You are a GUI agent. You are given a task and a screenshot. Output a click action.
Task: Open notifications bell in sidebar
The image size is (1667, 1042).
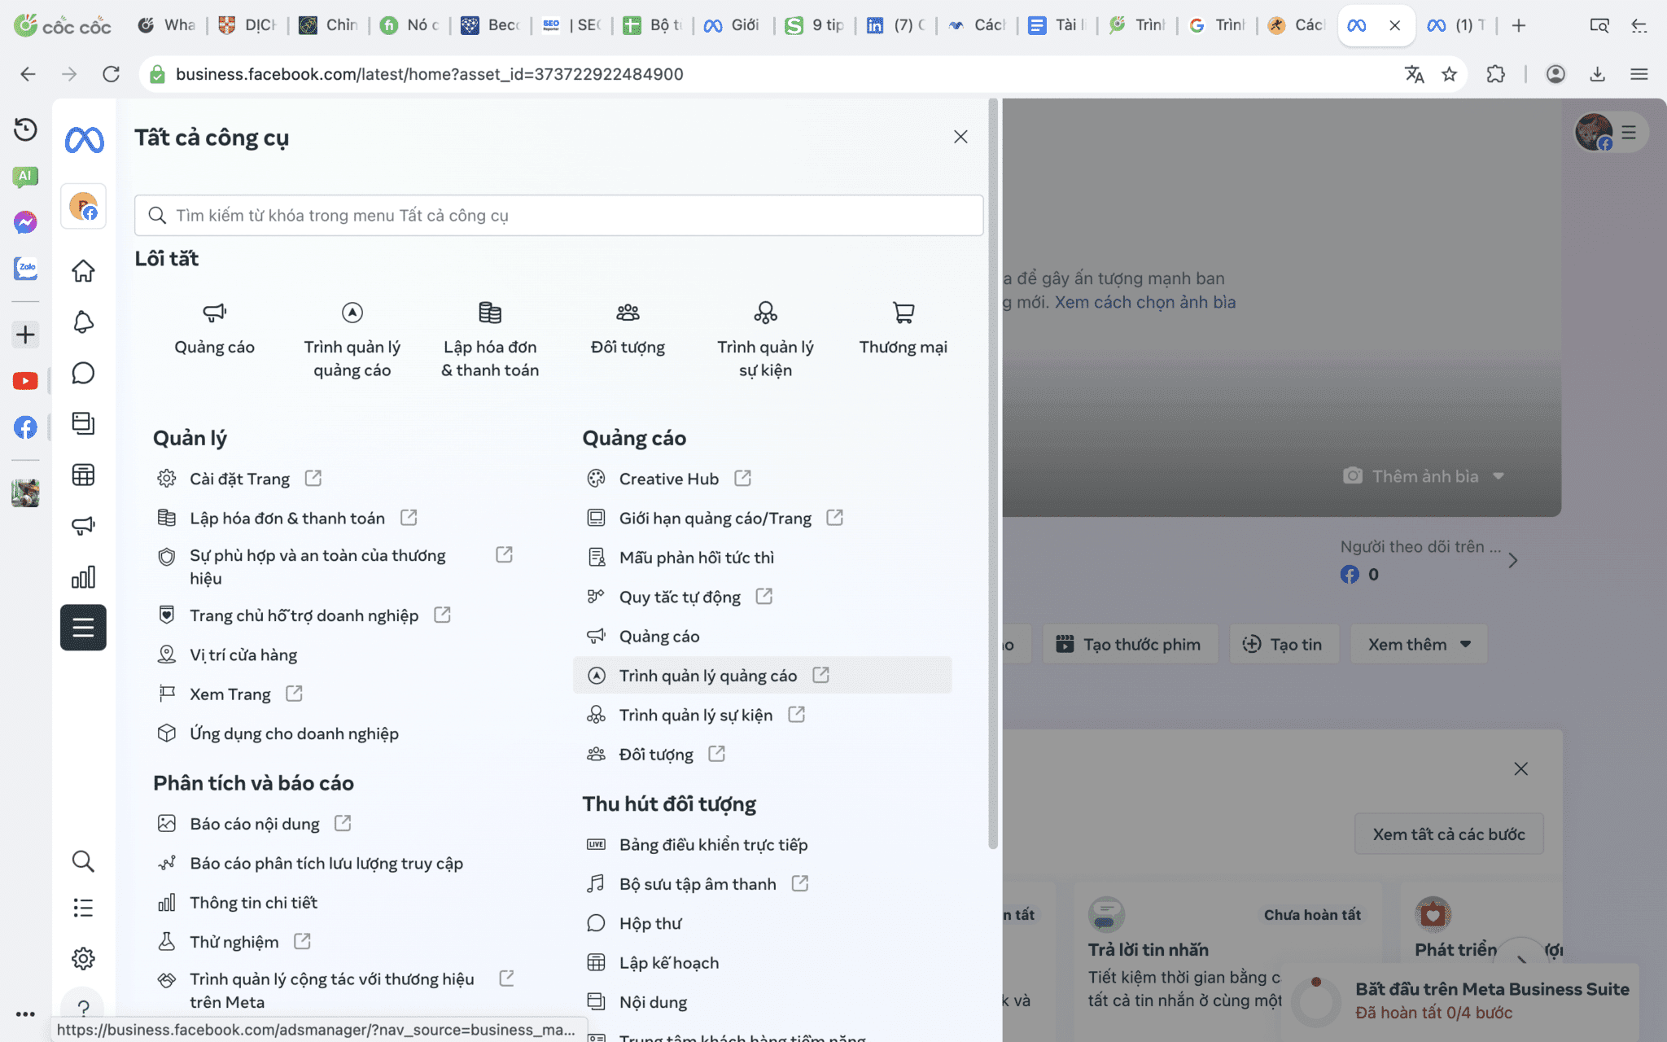point(83,322)
